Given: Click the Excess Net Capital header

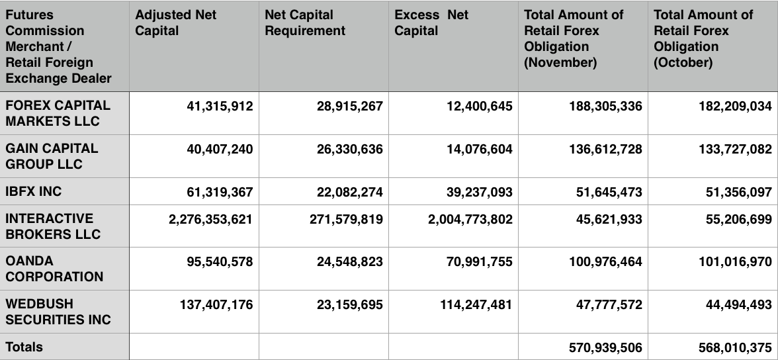Looking at the screenshot, I should click(431, 22).
